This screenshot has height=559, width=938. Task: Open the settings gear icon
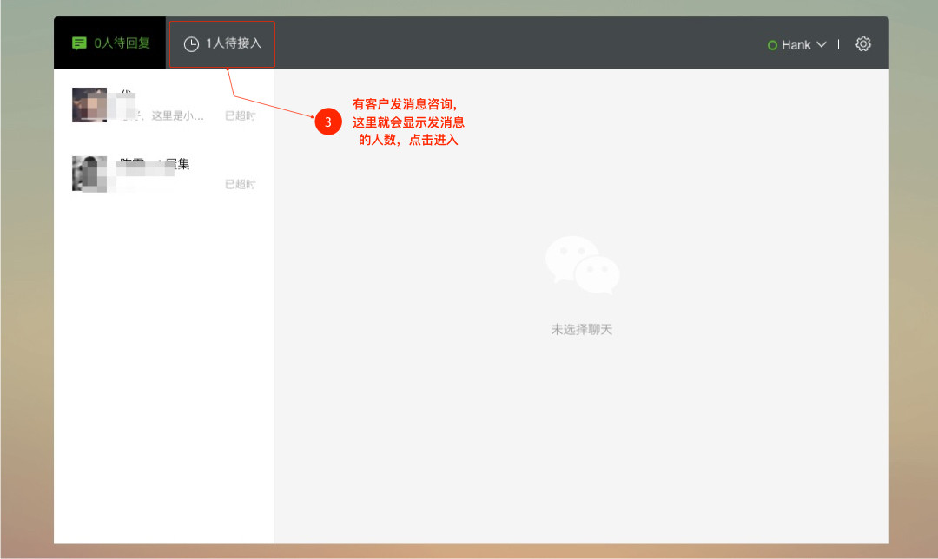point(862,43)
